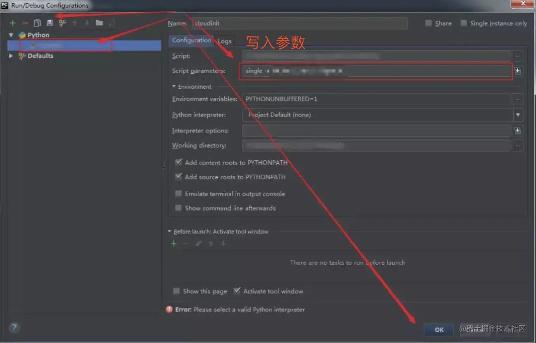This screenshot has width=536, height=343.
Task: Click into the Script path field
Action: point(376,56)
